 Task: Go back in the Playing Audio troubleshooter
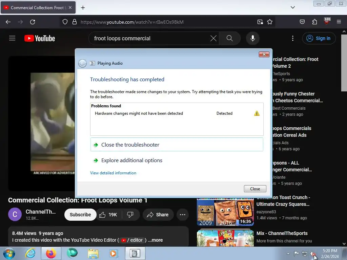83,63
